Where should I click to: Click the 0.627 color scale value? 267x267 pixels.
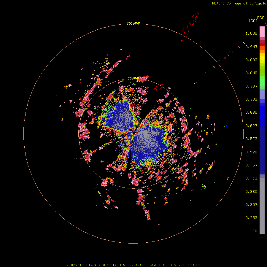click(251, 126)
